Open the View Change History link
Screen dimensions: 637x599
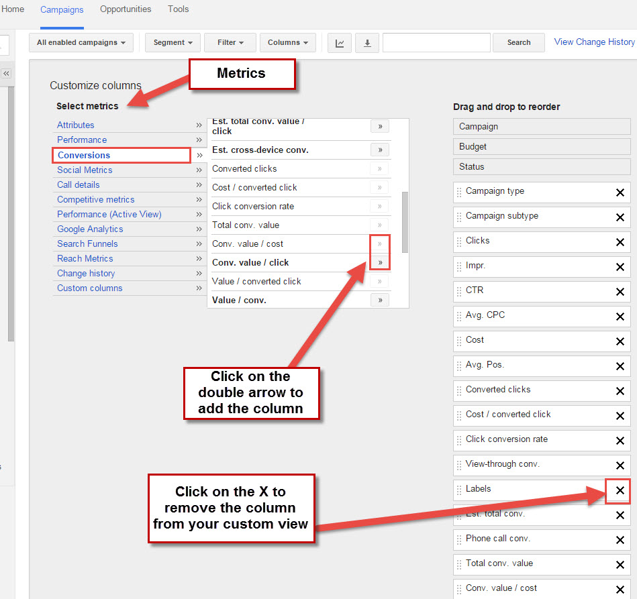(593, 42)
